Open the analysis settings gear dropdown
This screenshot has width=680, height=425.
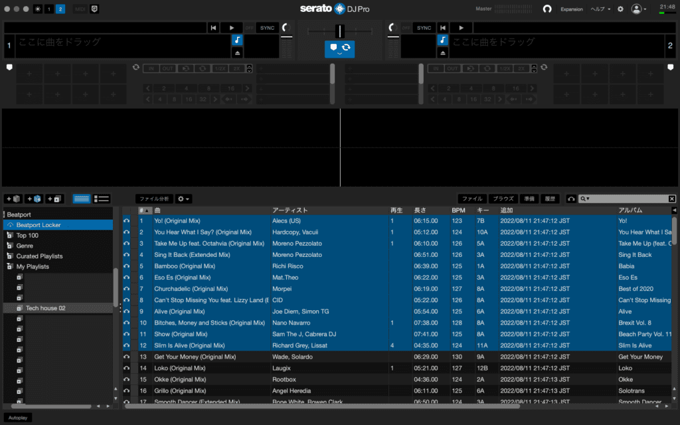pyautogui.click(x=183, y=199)
